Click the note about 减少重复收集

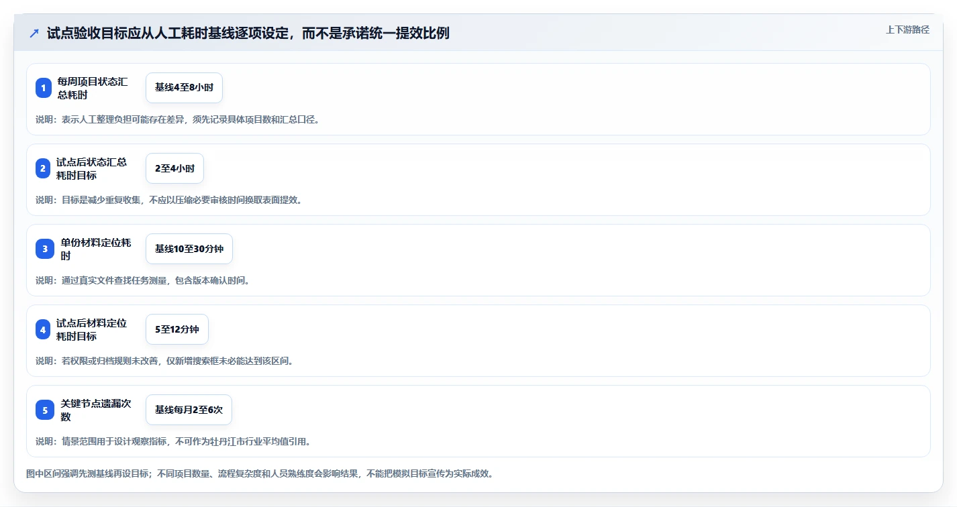[168, 200]
